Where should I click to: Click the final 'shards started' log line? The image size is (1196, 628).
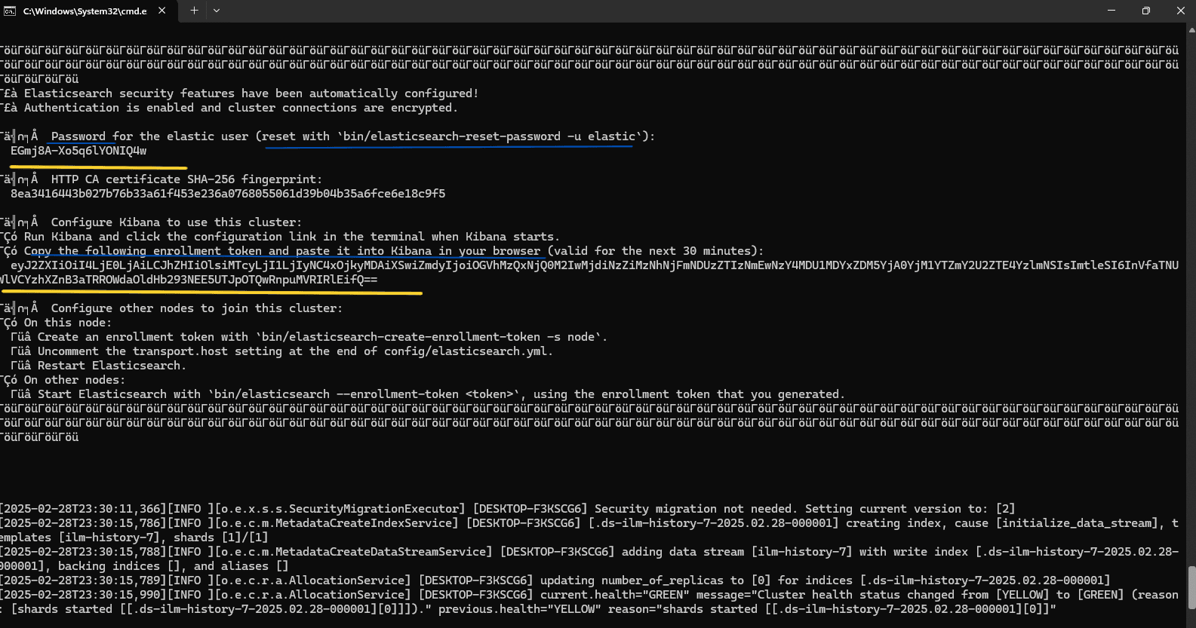(528, 609)
